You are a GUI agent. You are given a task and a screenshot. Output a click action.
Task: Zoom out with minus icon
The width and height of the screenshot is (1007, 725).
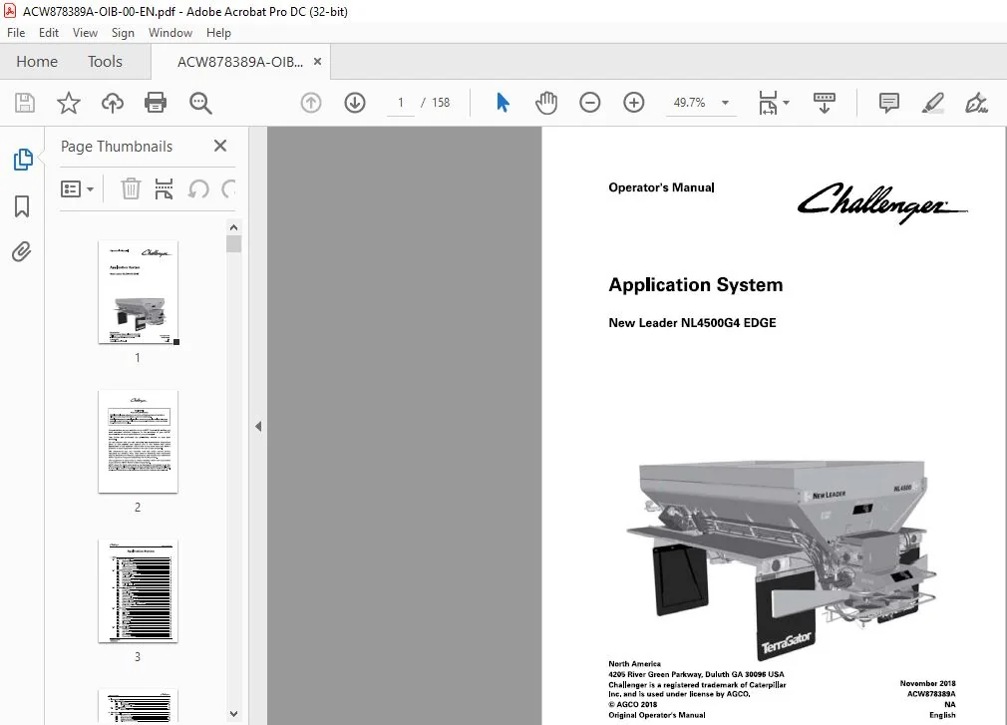(x=589, y=103)
